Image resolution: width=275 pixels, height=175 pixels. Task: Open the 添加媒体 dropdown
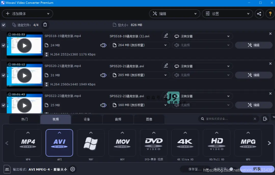(27, 14)
